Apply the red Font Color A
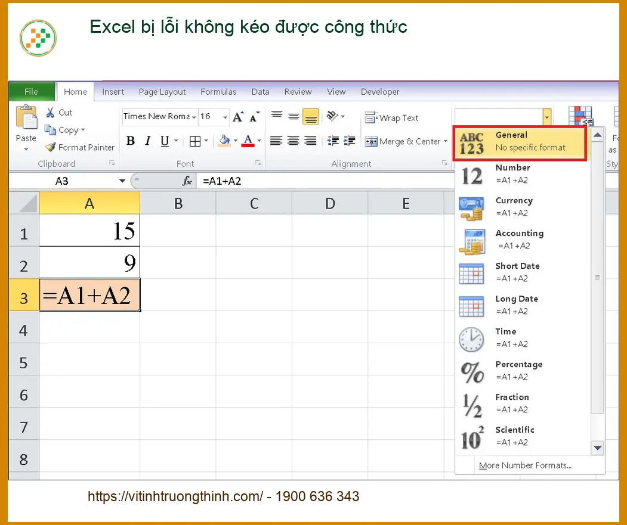 click(248, 141)
